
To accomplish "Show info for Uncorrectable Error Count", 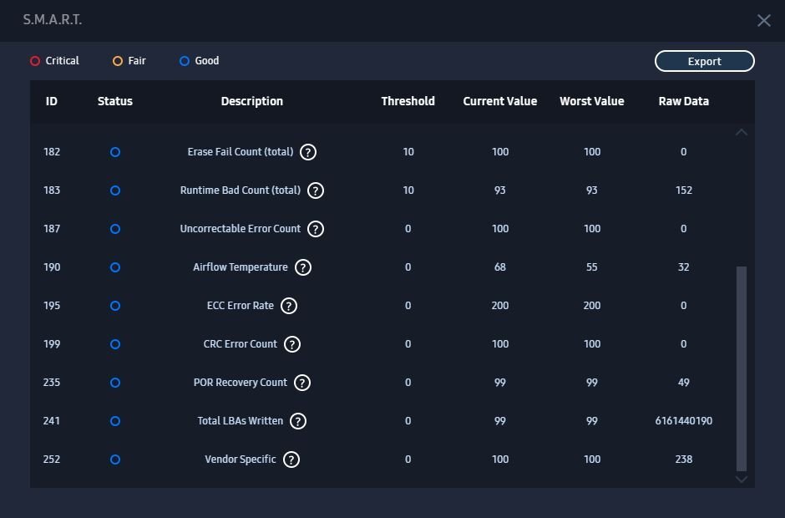I will coord(316,229).
